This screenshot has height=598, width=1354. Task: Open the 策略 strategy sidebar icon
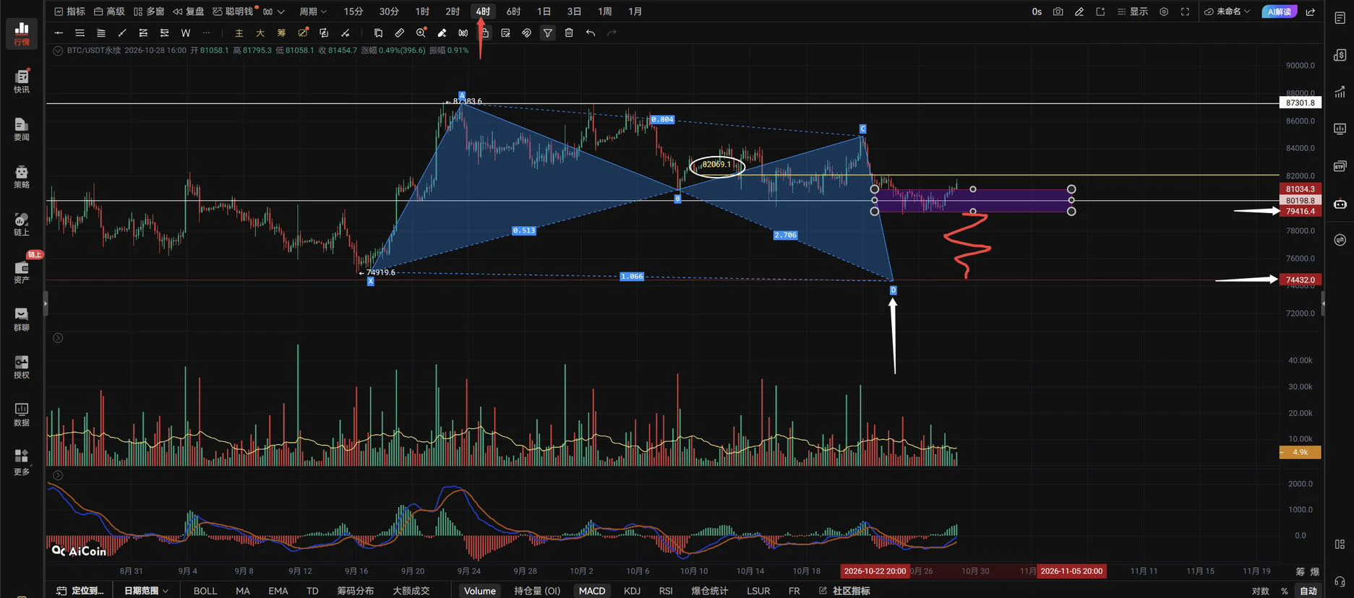[x=22, y=176]
